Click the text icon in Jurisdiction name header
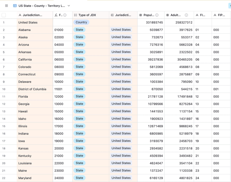The image size is (231, 182). (x=20, y=15)
